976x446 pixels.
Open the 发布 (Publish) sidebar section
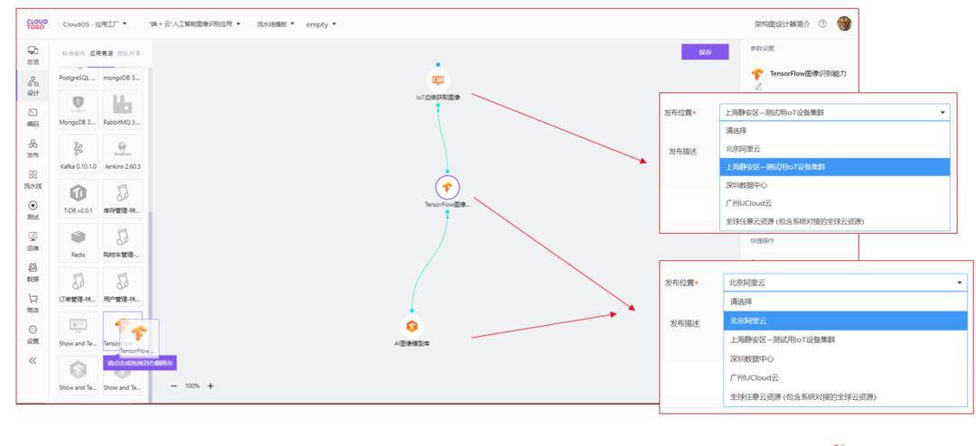[33, 147]
